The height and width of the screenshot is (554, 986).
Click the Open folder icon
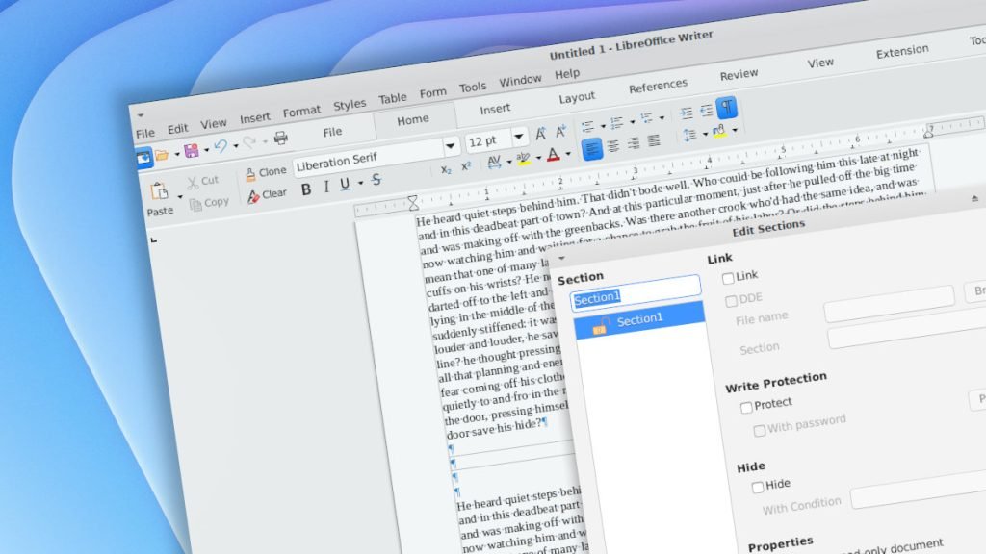(162, 155)
